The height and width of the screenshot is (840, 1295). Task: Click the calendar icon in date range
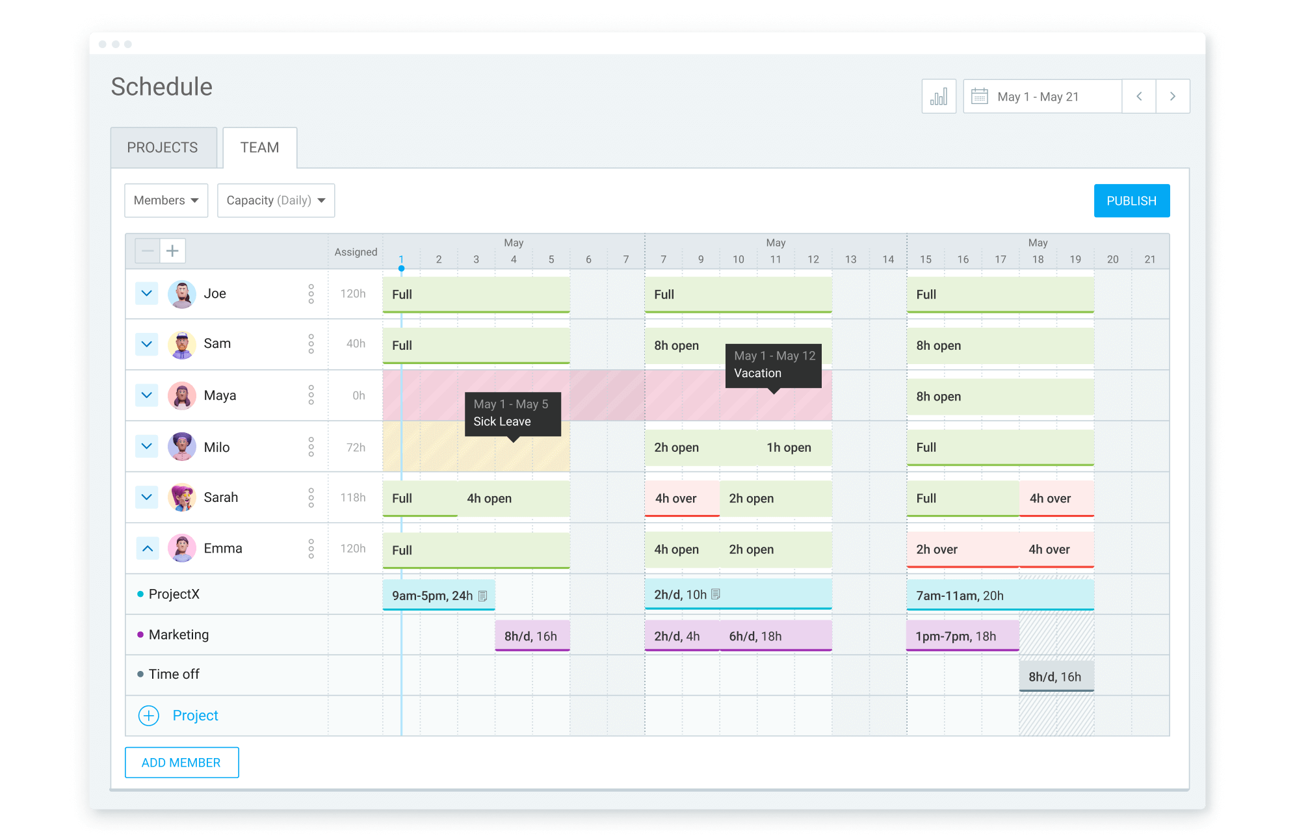[979, 96]
